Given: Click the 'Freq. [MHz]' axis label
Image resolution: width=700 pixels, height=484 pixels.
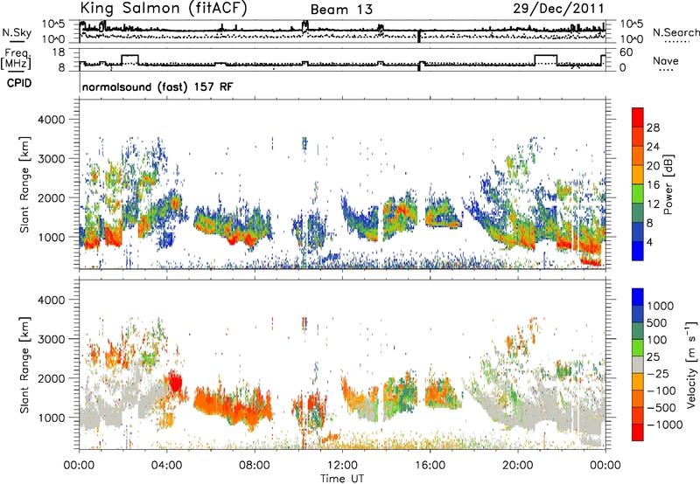Looking at the screenshot, I should coord(16,59).
